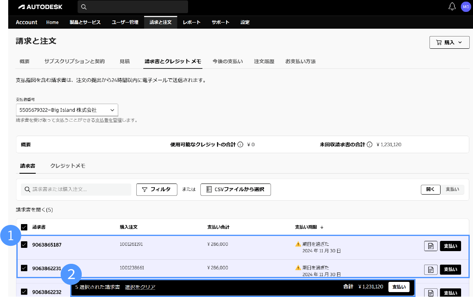The height and width of the screenshot is (297, 473).
Task: Expand the 購入 dropdown button
Action: point(449,42)
